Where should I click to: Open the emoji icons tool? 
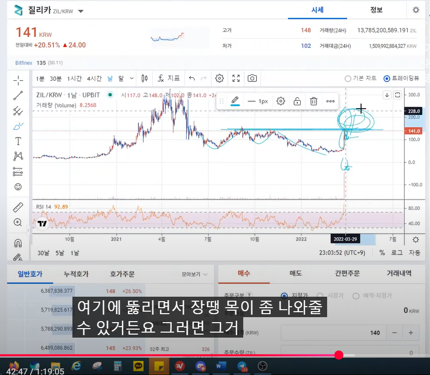18,187
